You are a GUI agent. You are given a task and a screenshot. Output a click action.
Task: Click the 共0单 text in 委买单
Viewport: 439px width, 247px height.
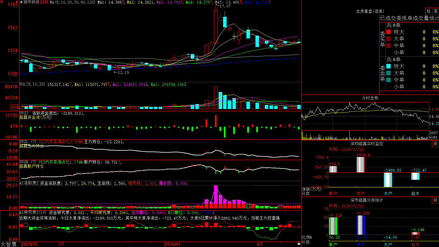coord(393,25)
